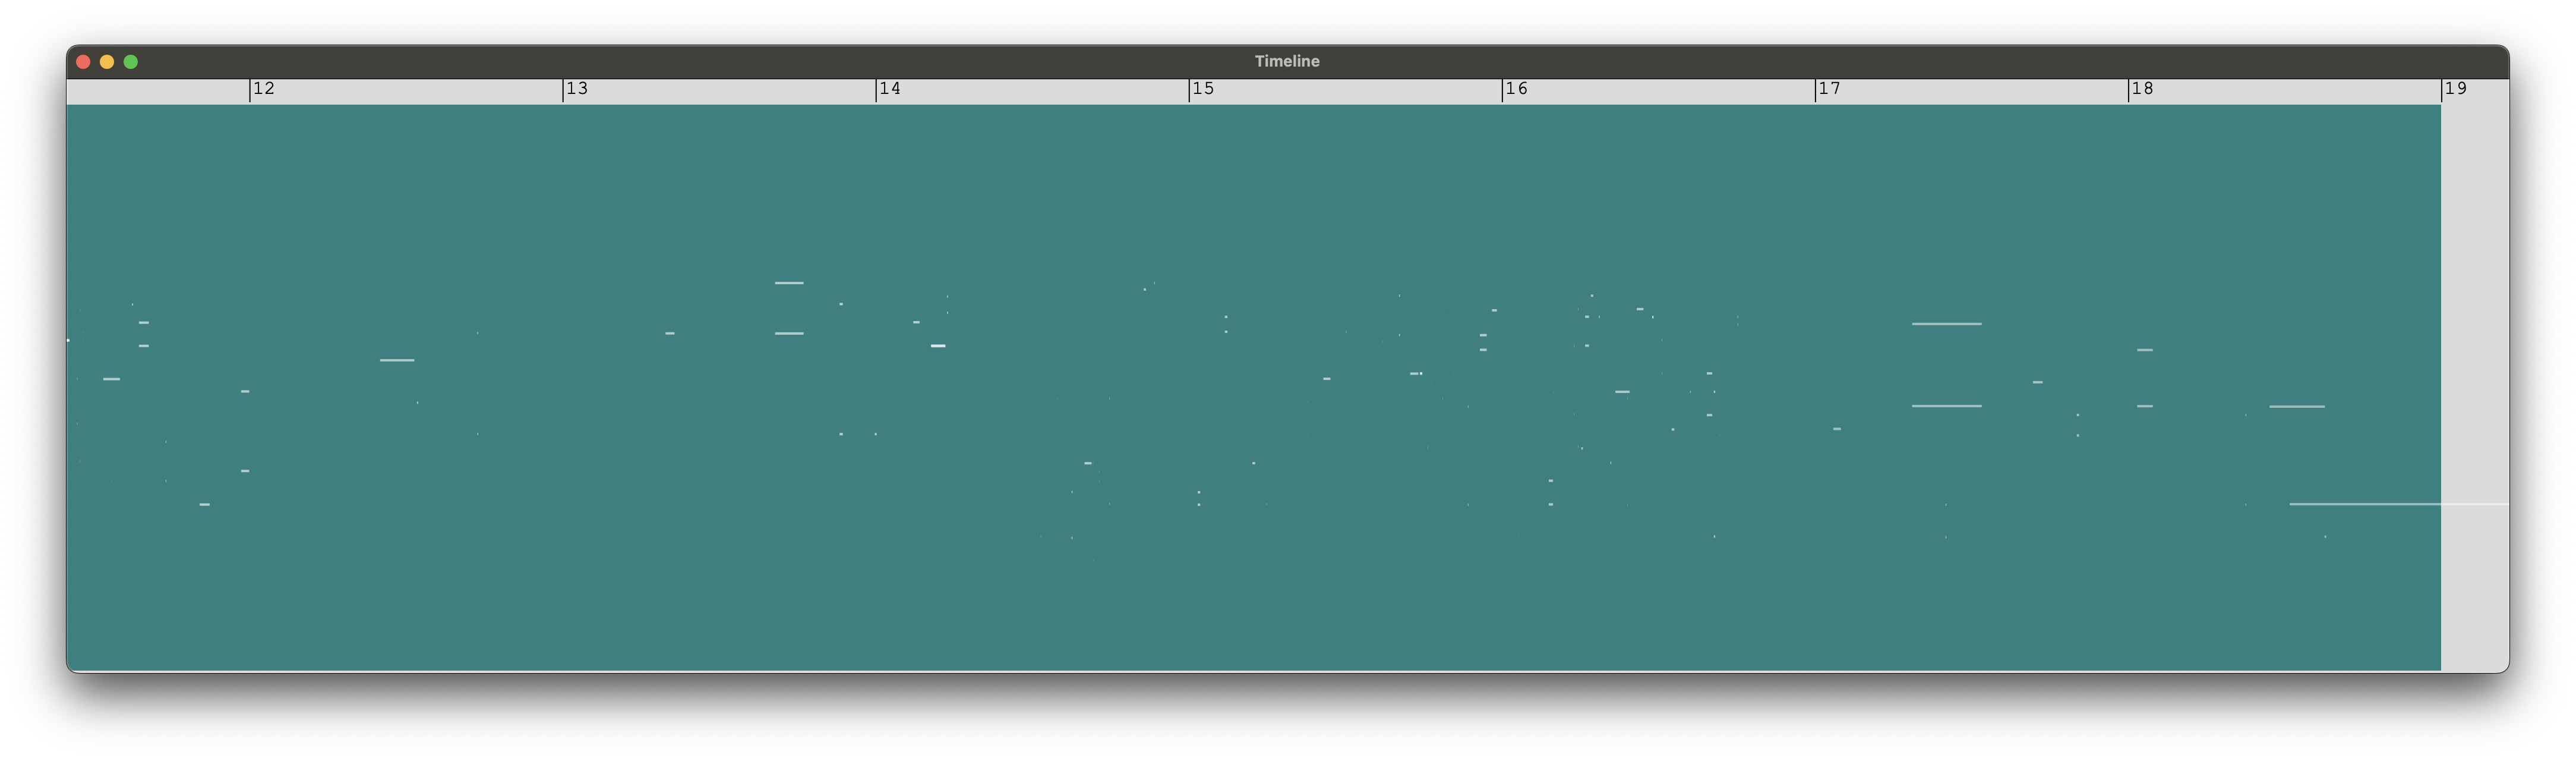This screenshot has height=761, width=2576.
Task: Select the upper long segment after marker 17
Action: (1946, 325)
